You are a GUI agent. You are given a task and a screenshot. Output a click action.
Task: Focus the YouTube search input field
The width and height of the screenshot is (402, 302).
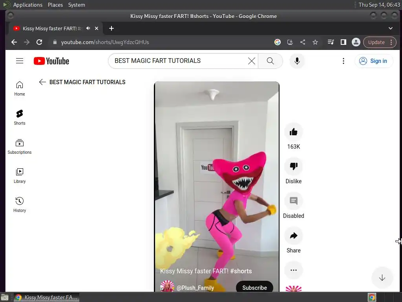179,61
